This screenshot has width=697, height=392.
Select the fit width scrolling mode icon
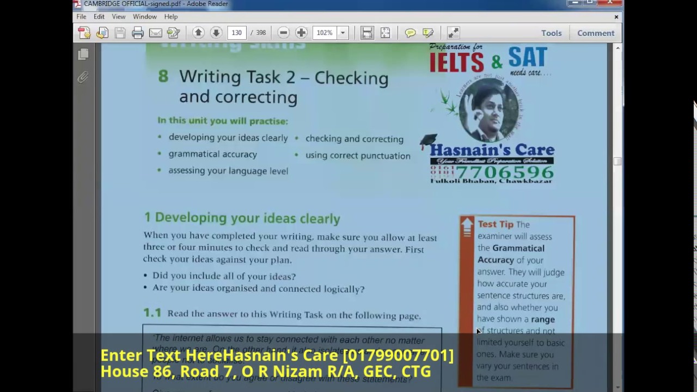point(368,33)
